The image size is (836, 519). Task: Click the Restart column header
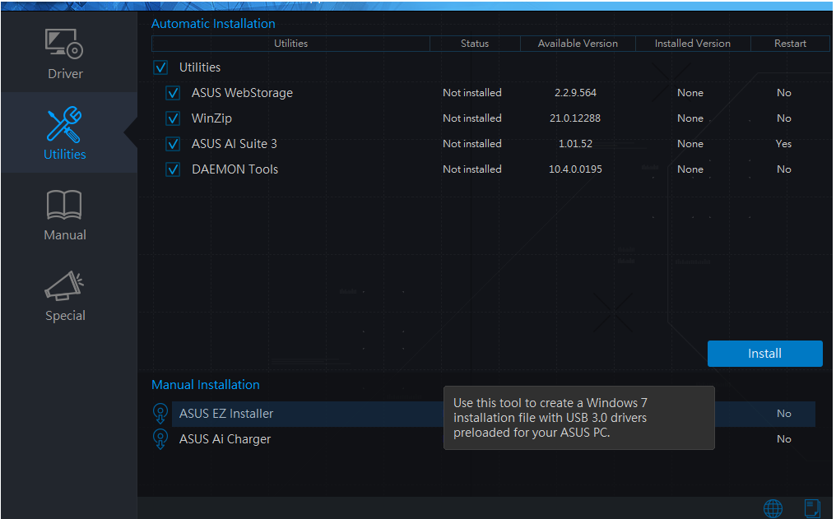point(790,44)
